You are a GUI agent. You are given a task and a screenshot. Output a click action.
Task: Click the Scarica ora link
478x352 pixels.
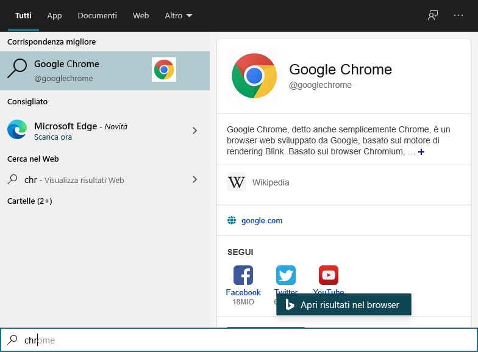coord(53,137)
